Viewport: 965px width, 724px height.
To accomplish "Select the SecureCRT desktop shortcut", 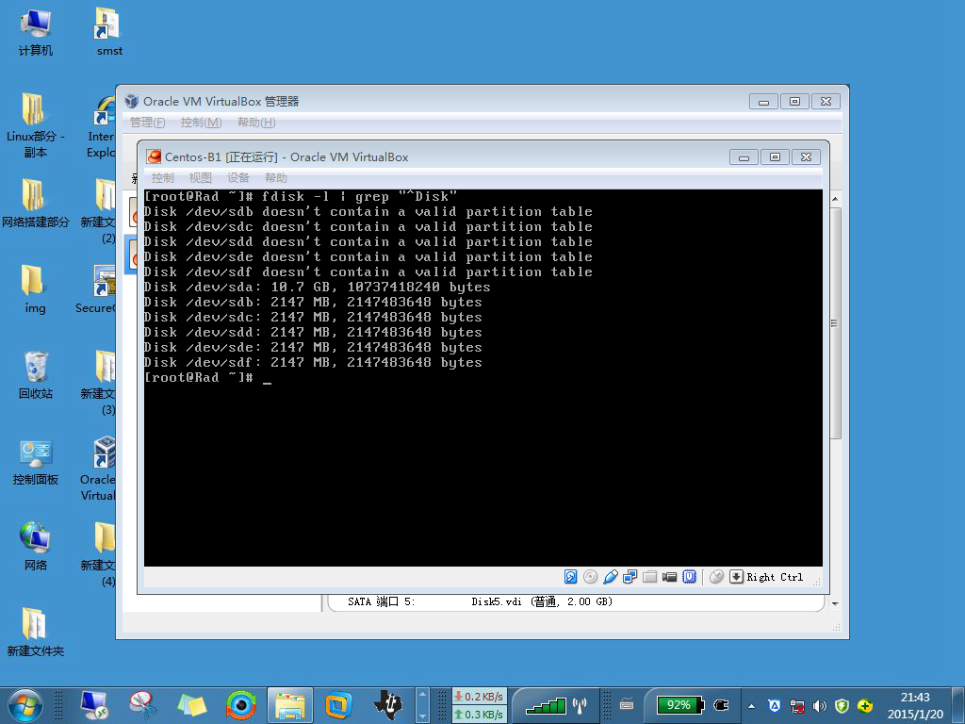I will click(x=96, y=289).
